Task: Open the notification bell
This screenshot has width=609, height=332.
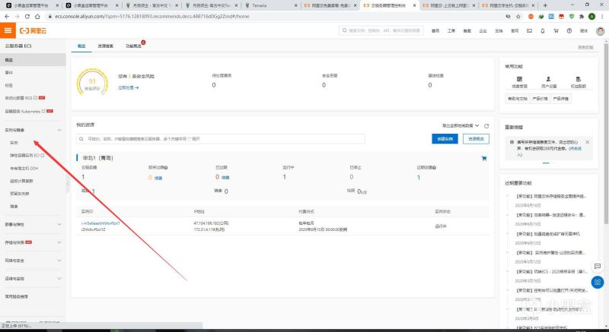Action: (543, 30)
